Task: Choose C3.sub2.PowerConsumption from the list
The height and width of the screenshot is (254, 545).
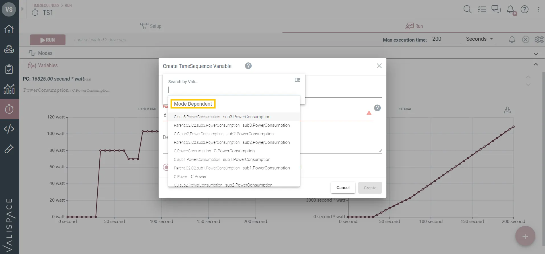Action: 234,184
